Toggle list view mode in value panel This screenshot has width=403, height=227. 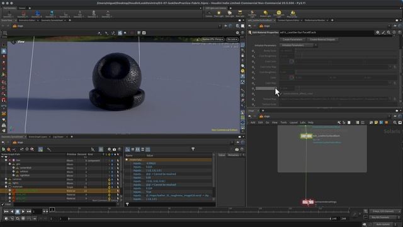[x=133, y=149]
